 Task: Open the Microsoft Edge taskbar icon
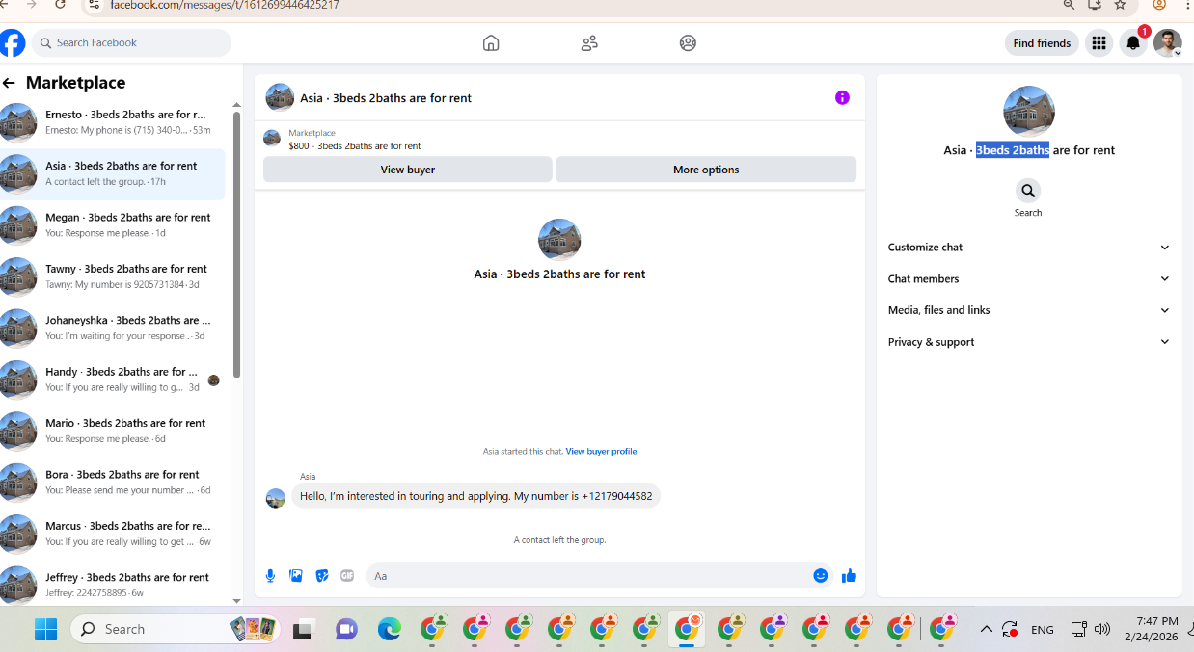(x=389, y=629)
